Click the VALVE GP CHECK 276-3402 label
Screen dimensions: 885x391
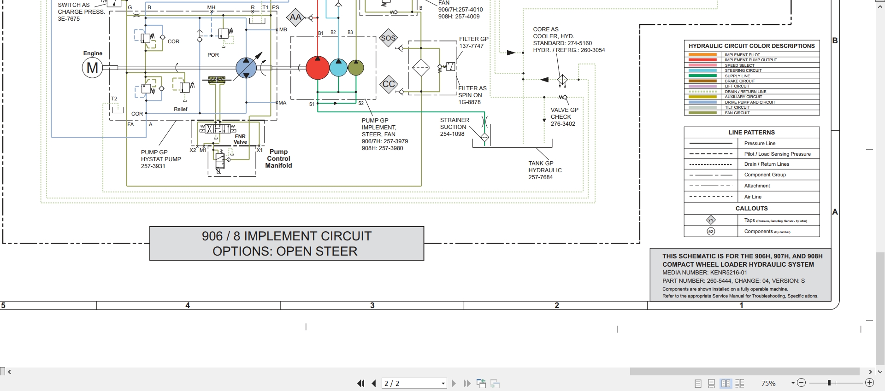pyautogui.click(x=564, y=117)
